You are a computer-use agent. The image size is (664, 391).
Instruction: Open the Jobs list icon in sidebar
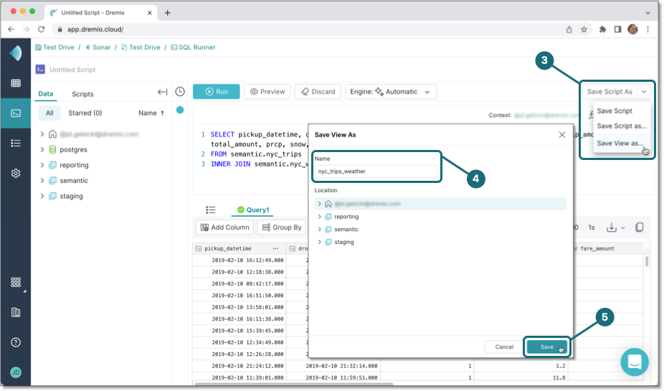[x=15, y=143]
